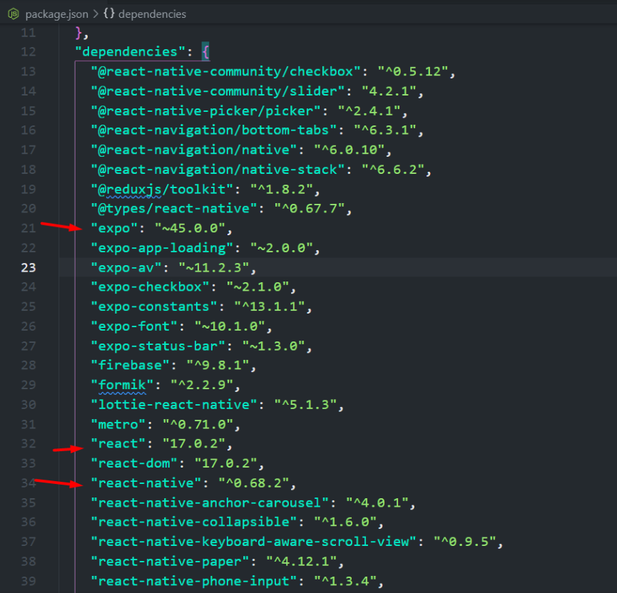
Task: Click the package.json breadcrumb segment
Action: (56, 14)
